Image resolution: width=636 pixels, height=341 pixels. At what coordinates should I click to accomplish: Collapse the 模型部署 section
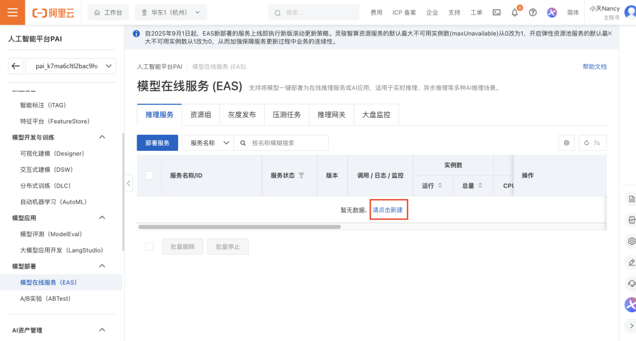(x=102, y=266)
